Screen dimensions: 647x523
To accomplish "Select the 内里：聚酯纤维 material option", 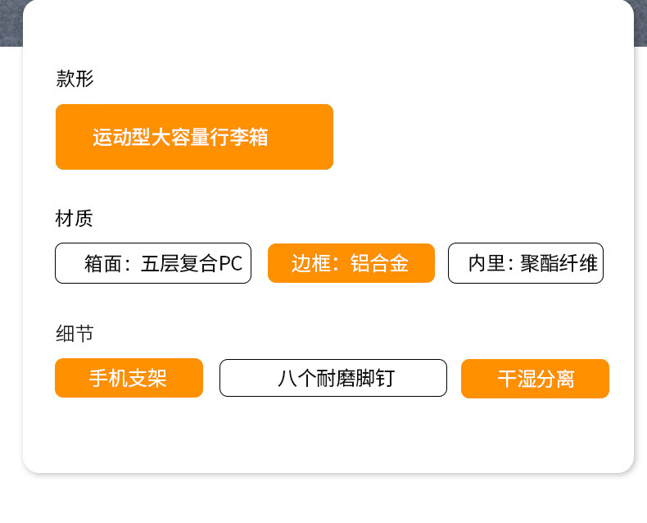I will (526, 263).
